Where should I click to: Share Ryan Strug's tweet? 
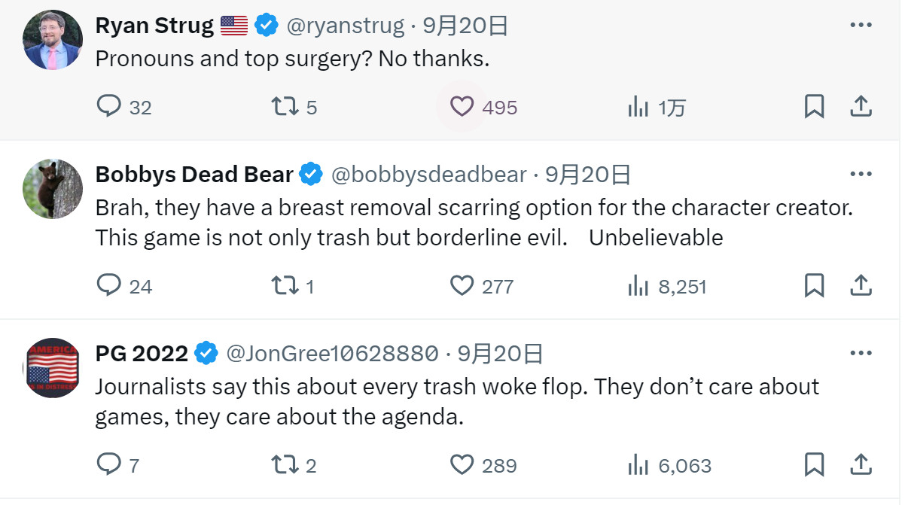pyautogui.click(x=861, y=107)
